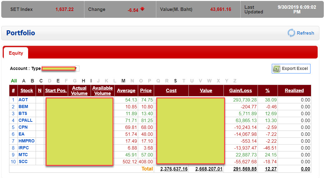
Task: Sort table by Value column
Action: pos(206,91)
